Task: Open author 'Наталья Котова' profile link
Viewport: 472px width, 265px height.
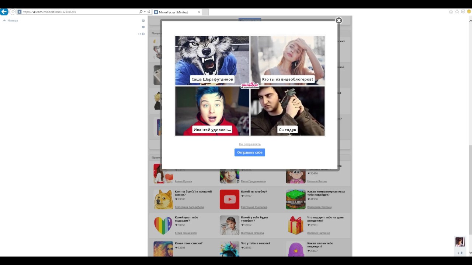Action: (x=317, y=181)
